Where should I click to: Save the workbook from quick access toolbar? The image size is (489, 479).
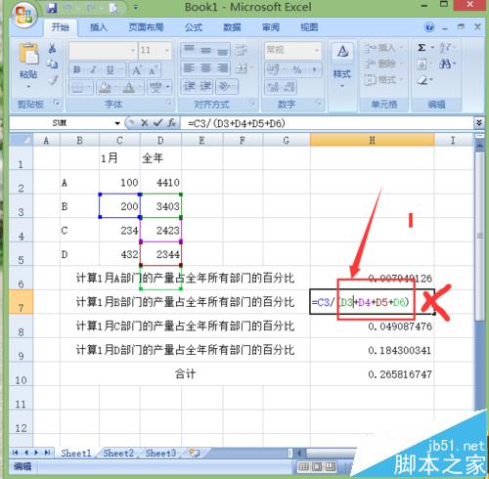(x=52, y=8)
